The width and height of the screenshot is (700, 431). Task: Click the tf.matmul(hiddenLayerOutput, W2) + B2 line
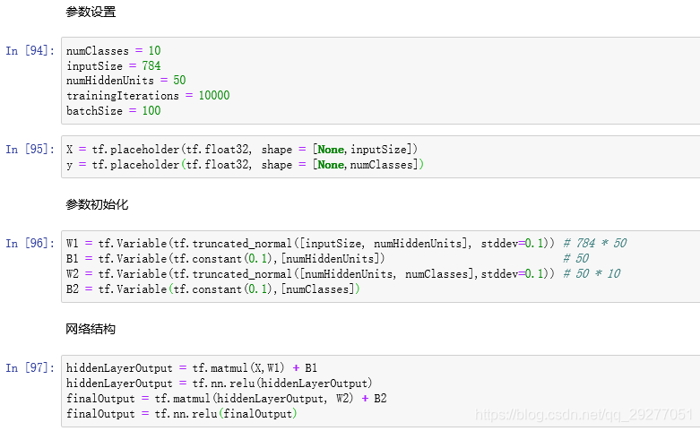tap(227, 399)
